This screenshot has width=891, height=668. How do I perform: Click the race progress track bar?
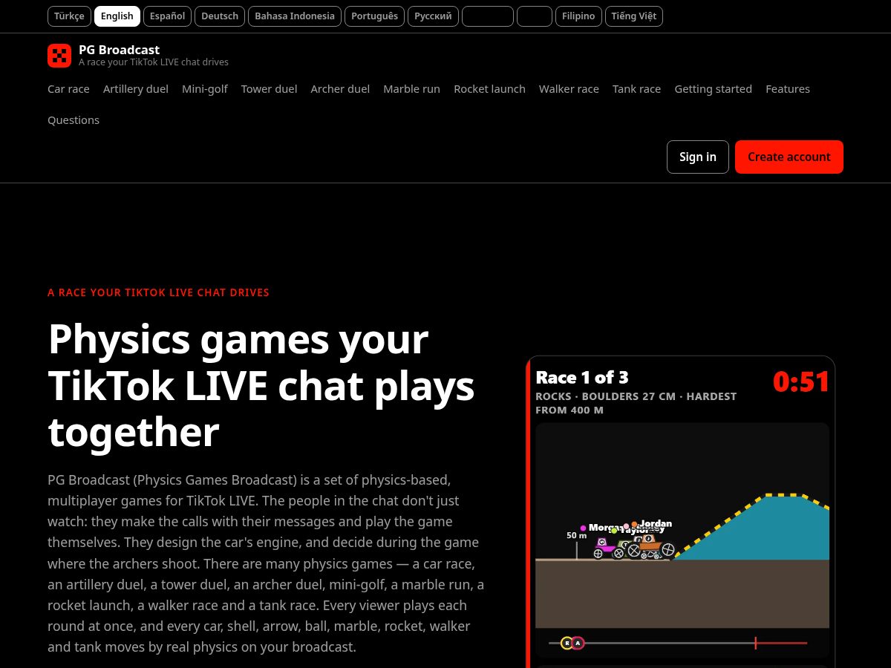pos(678,643)
